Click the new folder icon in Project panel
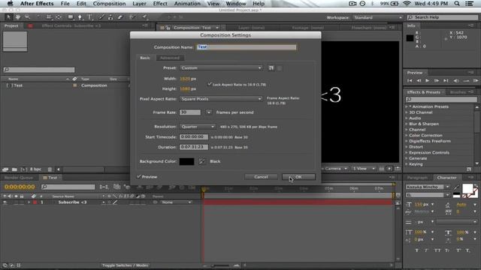This screenshot has width=481, height=270. pyautogui.click(x=14, y=169)
